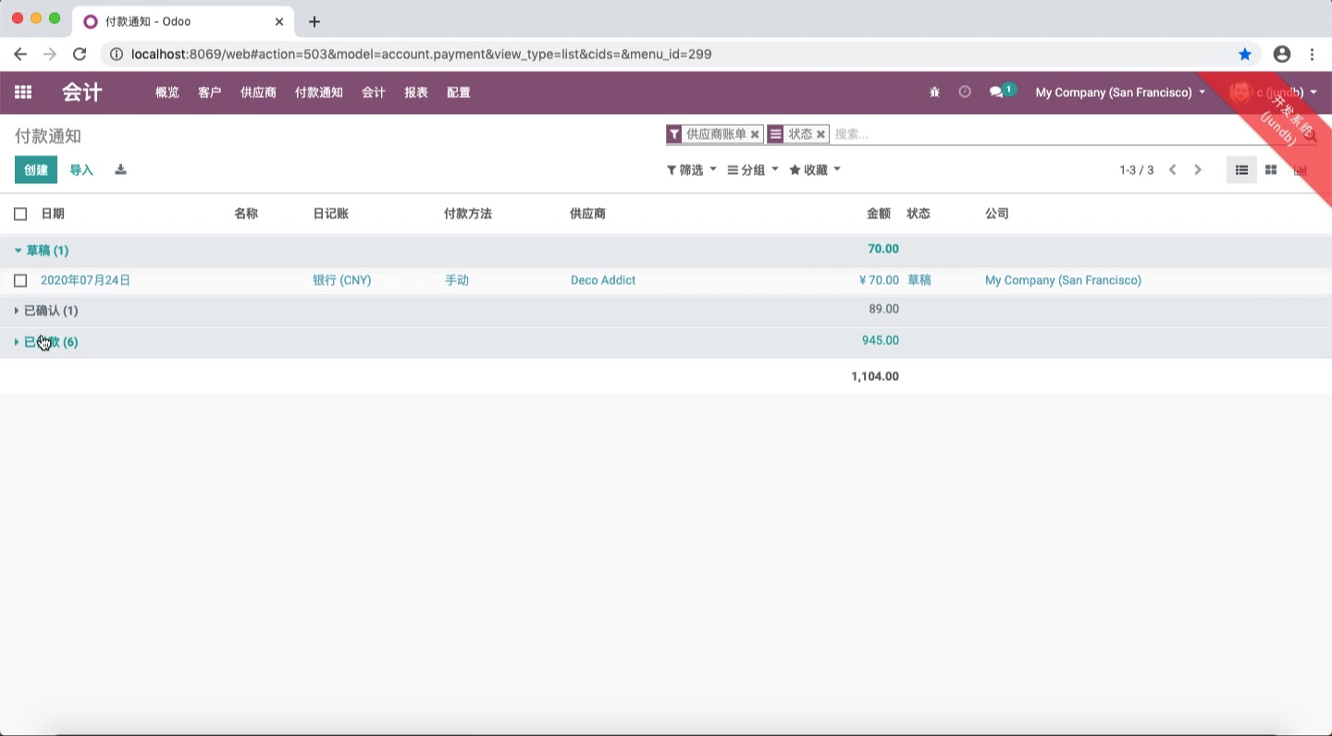Viewport: 1332px width, 736px height.
Task: Open the Deco Addict supplier link
Action: click(x=602, y=280)
